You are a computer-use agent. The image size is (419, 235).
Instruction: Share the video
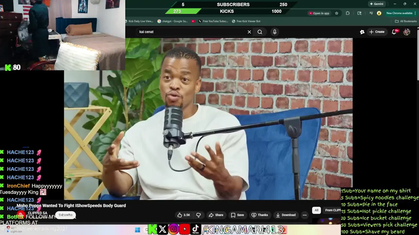tap(216, 215)
